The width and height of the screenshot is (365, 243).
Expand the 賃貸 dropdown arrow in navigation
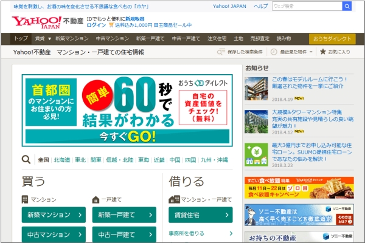[x=49, y=39]
